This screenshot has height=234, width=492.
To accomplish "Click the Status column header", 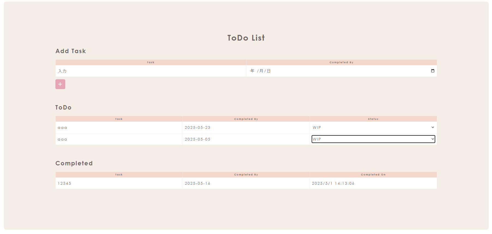I will (373, 119).
